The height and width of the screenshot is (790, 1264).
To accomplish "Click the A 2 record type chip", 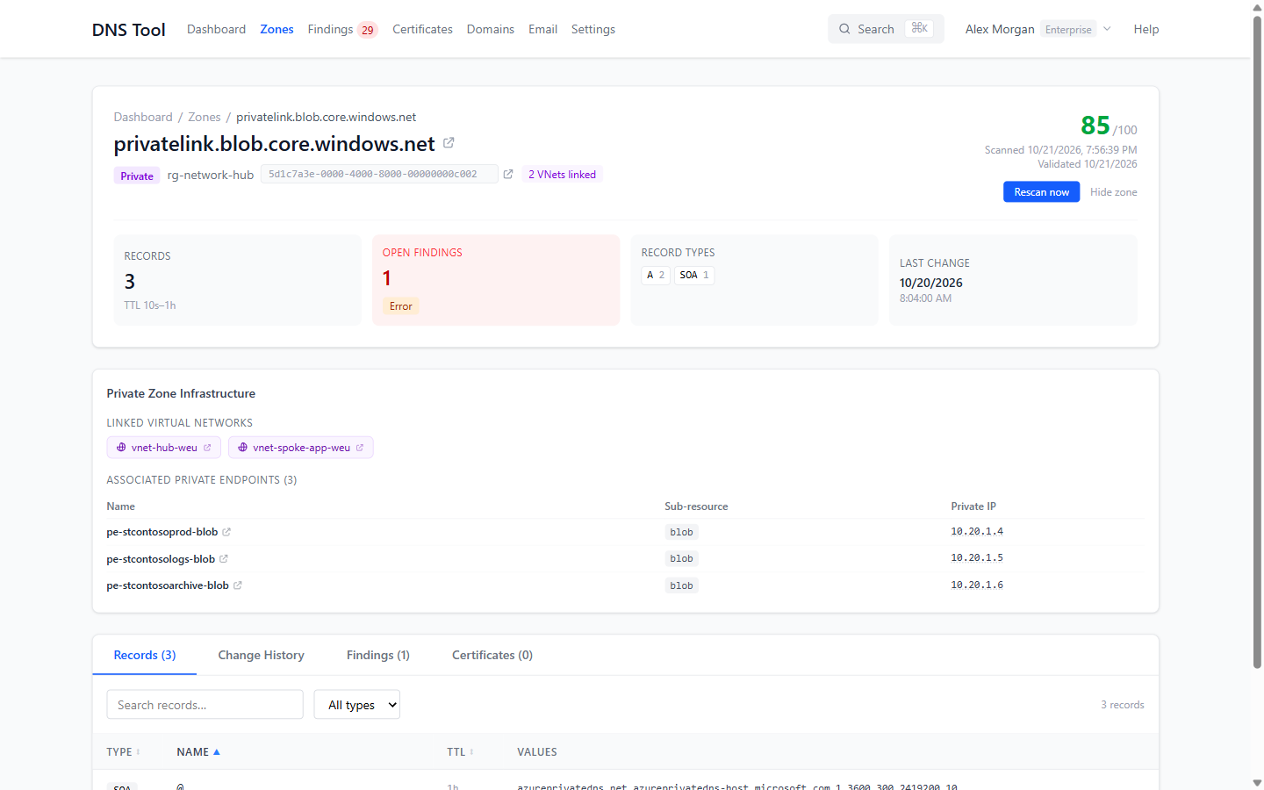I will [656, 276].
